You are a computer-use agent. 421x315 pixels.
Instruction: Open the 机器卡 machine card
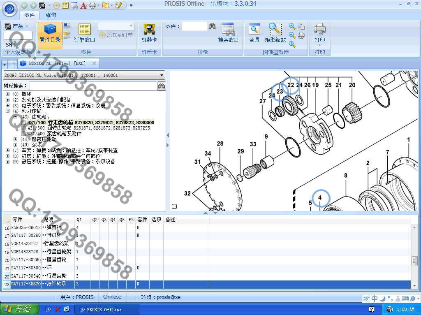149,34
